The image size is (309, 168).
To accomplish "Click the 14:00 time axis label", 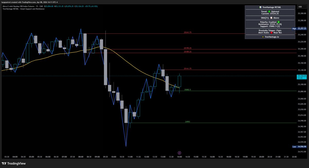I will pyautogui.click(x=179, y=156).
